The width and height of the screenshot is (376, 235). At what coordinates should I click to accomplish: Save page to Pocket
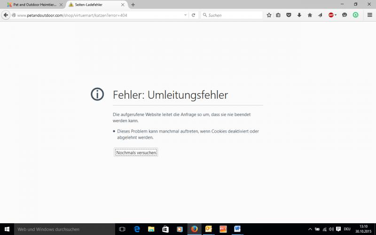(x=289, y=15)
